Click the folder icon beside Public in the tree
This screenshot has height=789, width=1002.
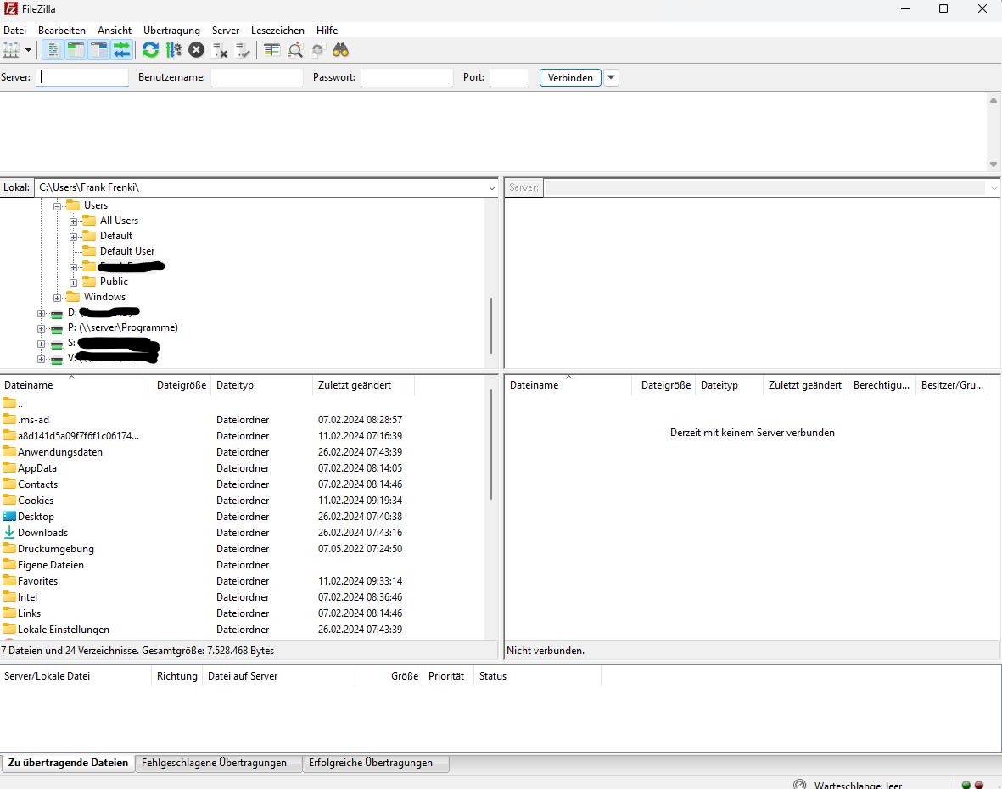[89, 281]
